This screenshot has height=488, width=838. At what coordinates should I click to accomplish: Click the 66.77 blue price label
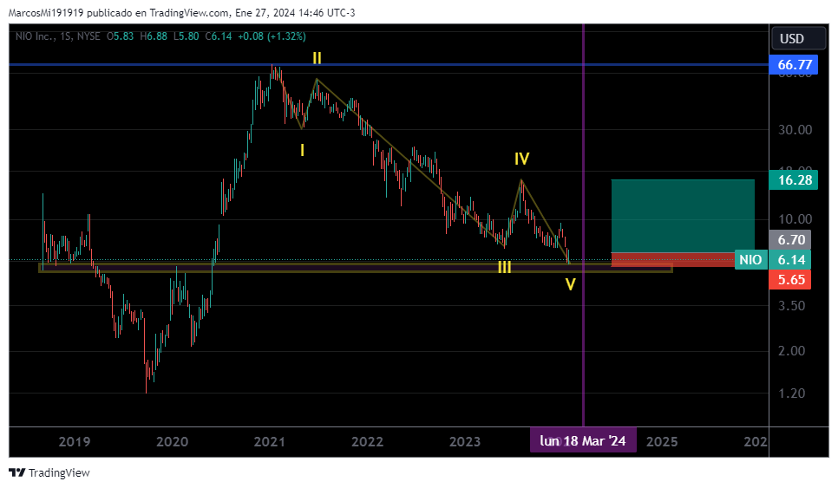[794, 65]
